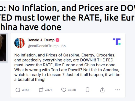Click the 33.2k likes count
The image size is (135, 101).
[72, 90]
